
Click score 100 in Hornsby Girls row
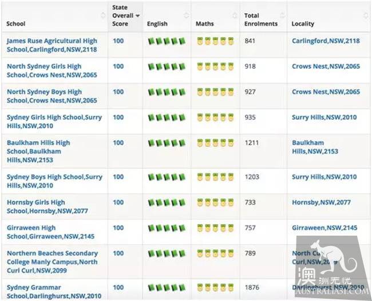[118, 202]
